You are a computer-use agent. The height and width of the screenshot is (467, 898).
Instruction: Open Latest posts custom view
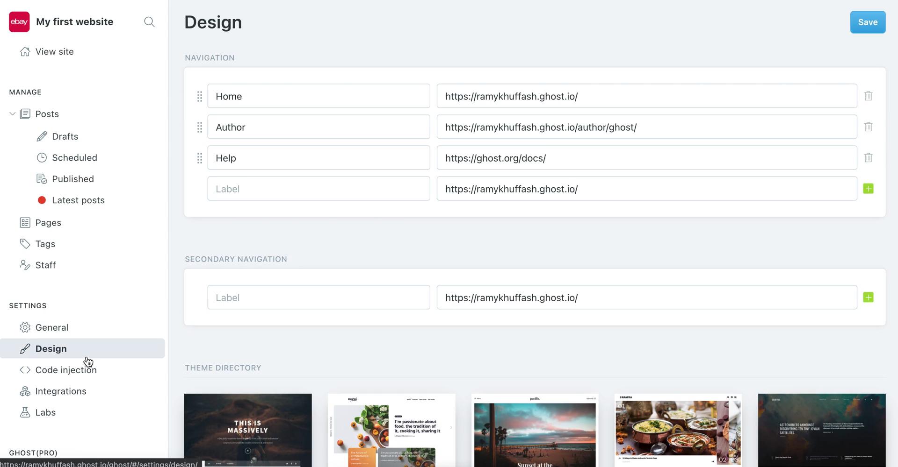click(78, 200)
